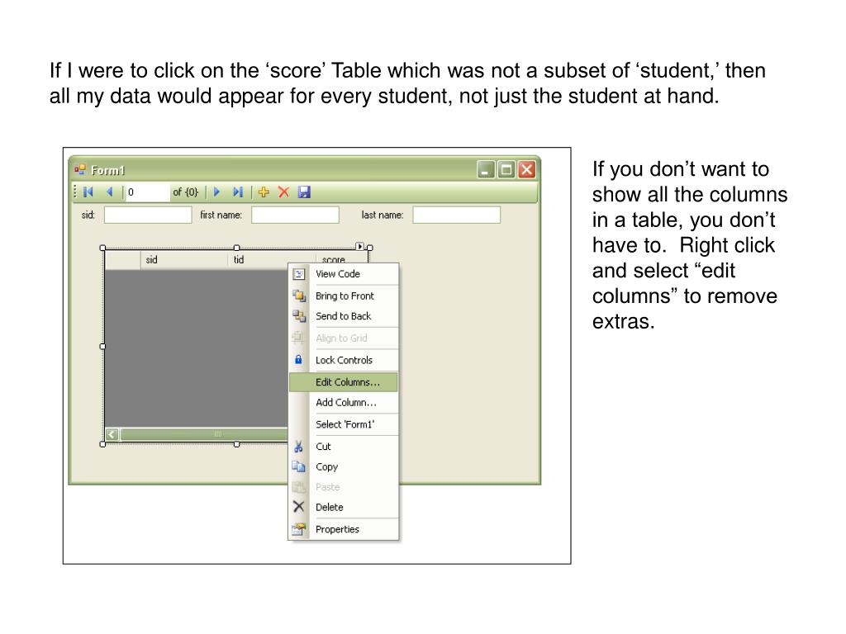This screenshot has width=846, height=634.
Task: Click the Delete X icon in menu
Action: 298,507
